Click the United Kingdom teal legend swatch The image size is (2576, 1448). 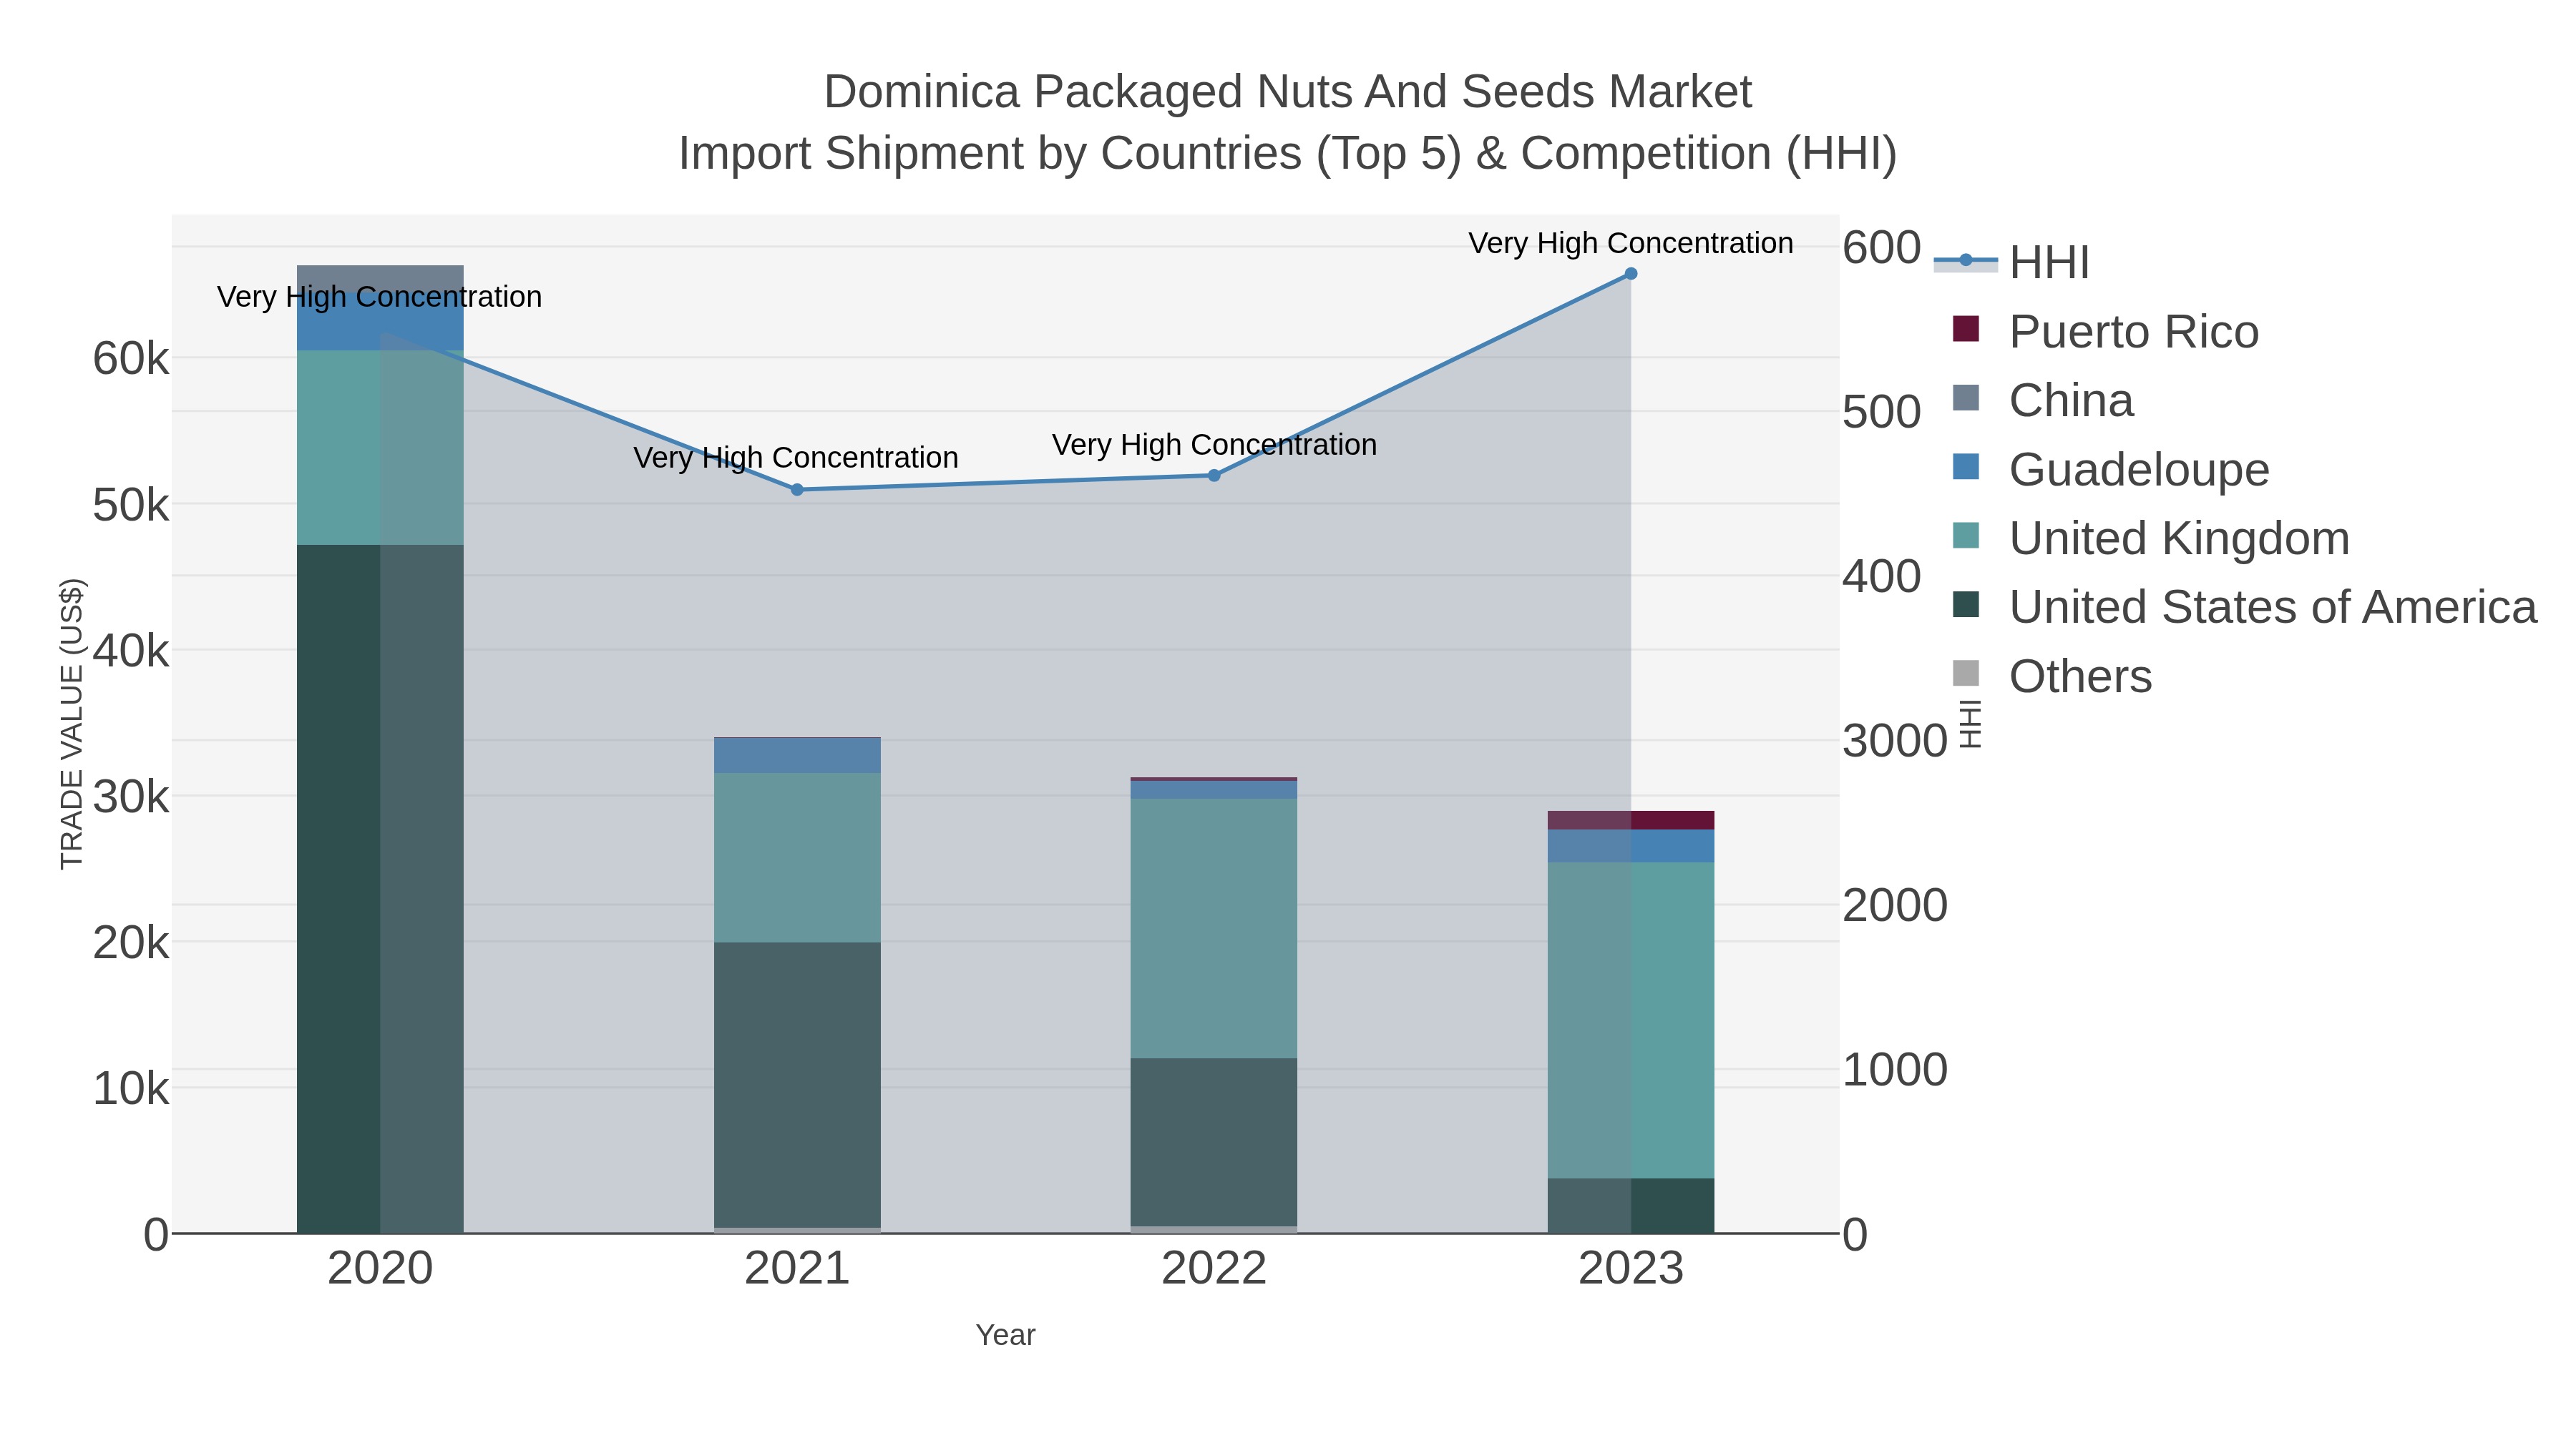coord(1966,536)
